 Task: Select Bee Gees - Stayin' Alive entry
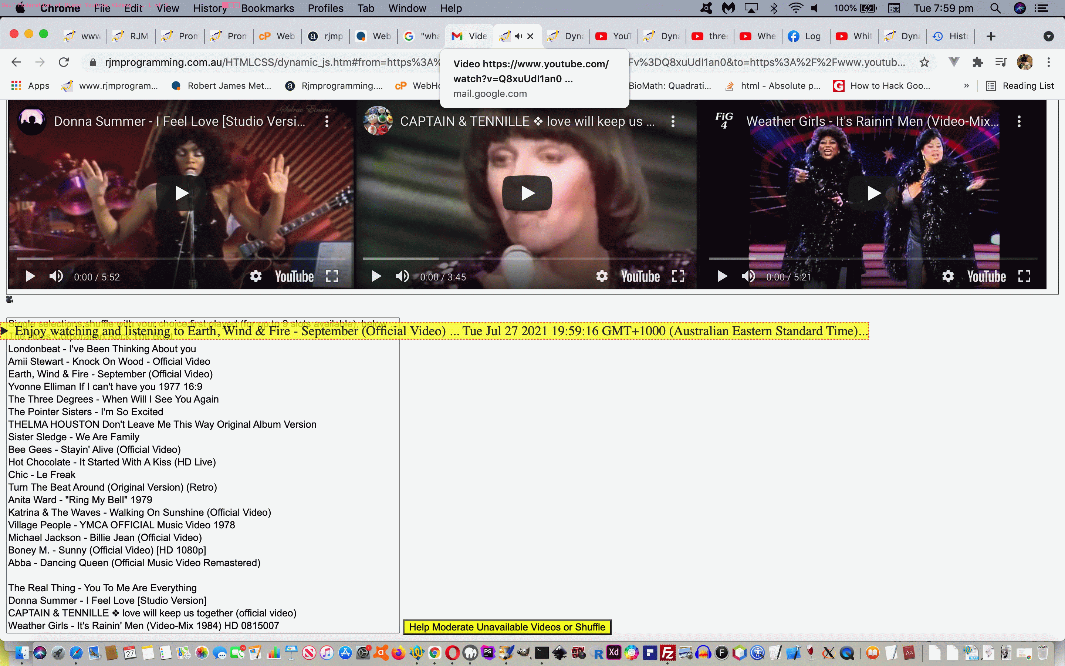pyautogui.click(x=95, y=450)
